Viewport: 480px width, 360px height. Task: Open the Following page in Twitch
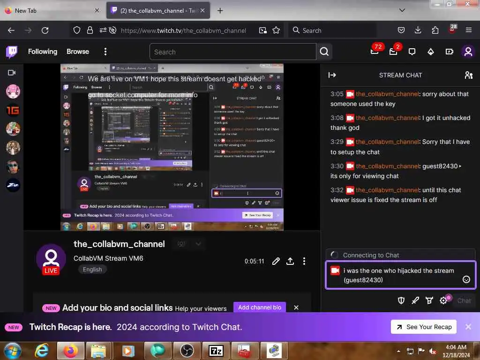pyautogui.click(x=43, y=52)
